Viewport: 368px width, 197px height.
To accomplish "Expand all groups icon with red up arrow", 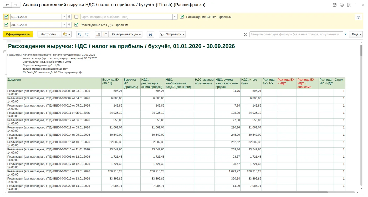I will [x=105, y=34].
